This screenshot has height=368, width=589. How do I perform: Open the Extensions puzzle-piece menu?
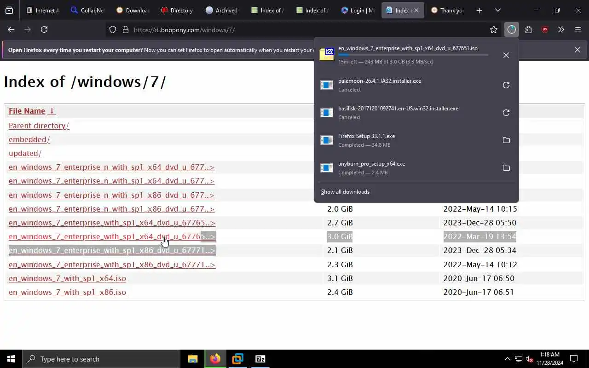pyautogui.click(x=528, y=29)
